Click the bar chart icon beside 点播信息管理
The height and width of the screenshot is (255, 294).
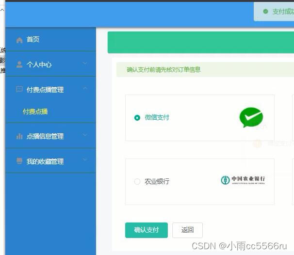19,136
